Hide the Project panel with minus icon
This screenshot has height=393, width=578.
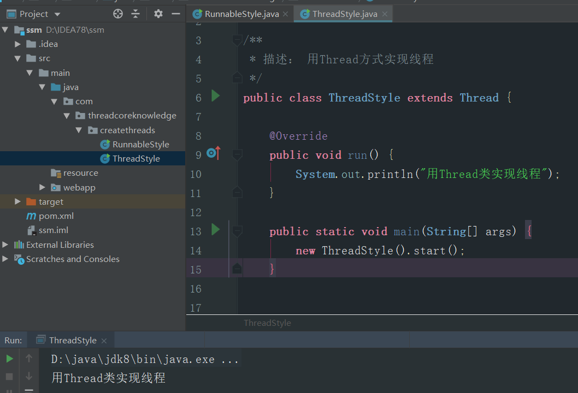pyautogui.click(x=176, y=14)
